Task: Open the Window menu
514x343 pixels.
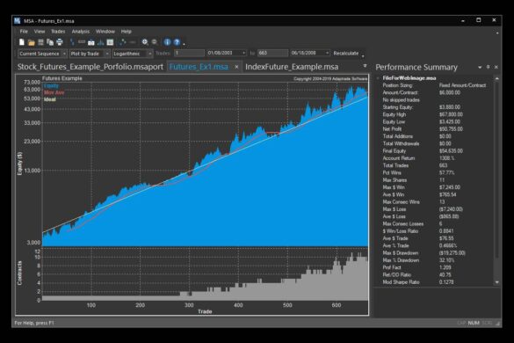Action: (x=105, y=32)
